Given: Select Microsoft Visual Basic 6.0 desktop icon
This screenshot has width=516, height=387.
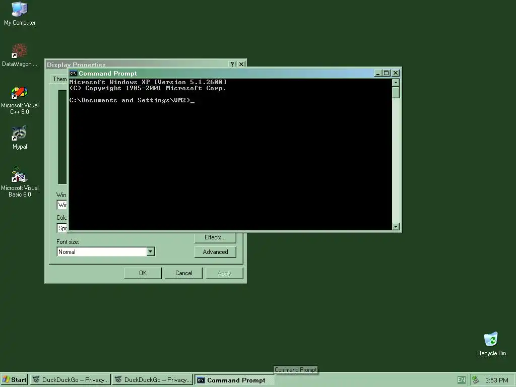Looking at the screenshot, I should [x=20, y=182].
